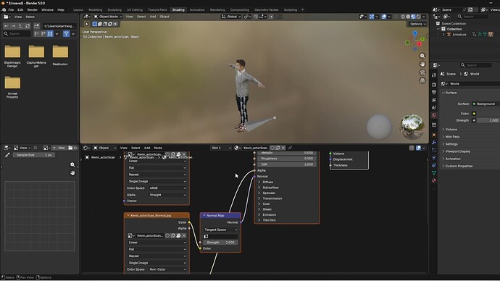Open the Unreal Projects folder
This screenshot has height=281, width=500.
point(12,88)
